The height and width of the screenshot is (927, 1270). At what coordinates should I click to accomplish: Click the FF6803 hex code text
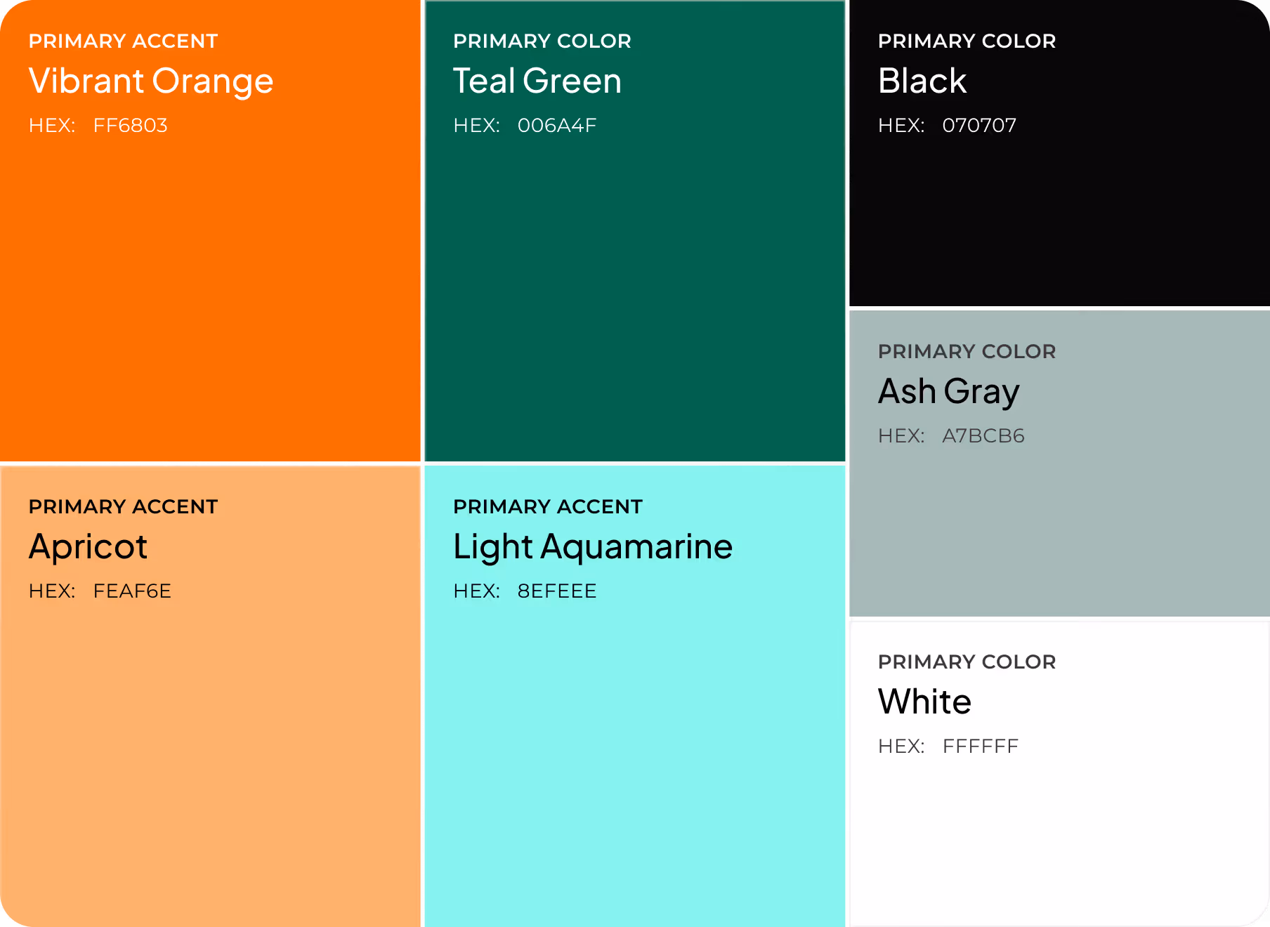pos(131,126)
